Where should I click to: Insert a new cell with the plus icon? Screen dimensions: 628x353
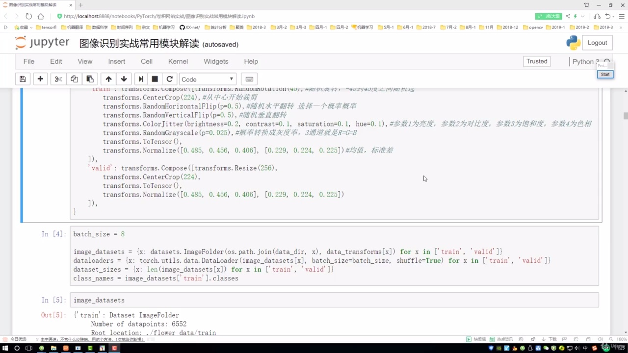pos(40,79)
